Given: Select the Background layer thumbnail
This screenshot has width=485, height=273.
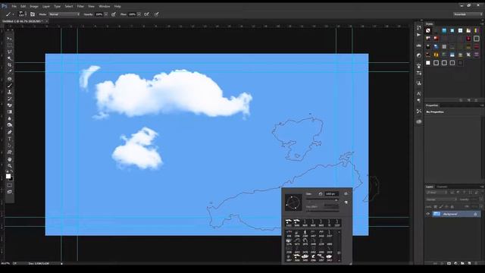Looking at the screenshot, I should click(436, 214).
